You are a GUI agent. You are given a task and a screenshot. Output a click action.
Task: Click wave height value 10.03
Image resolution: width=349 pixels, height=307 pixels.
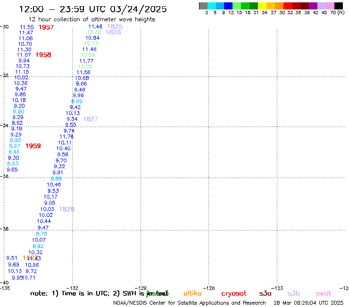coord(47,209)
